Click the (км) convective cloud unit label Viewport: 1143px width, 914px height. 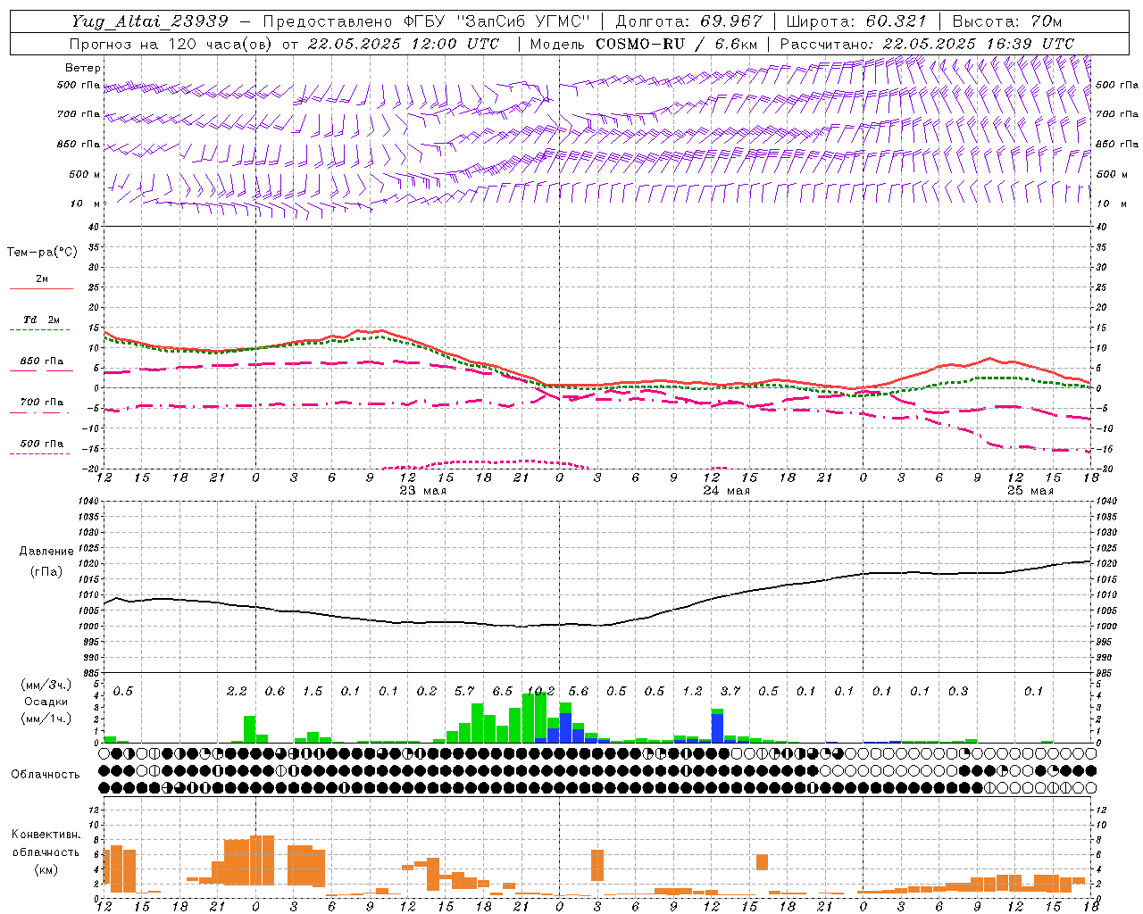click(x=46, y=869)
